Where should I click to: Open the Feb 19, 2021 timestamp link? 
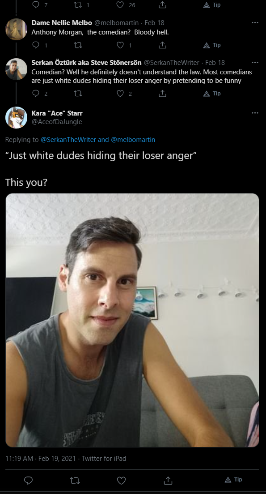tap(57, 459)
